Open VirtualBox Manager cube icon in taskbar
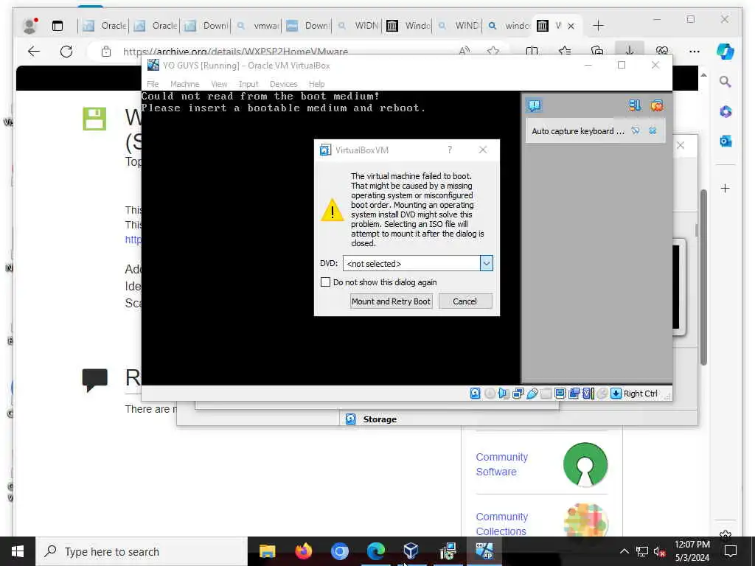755x566 pixels. 411,551
